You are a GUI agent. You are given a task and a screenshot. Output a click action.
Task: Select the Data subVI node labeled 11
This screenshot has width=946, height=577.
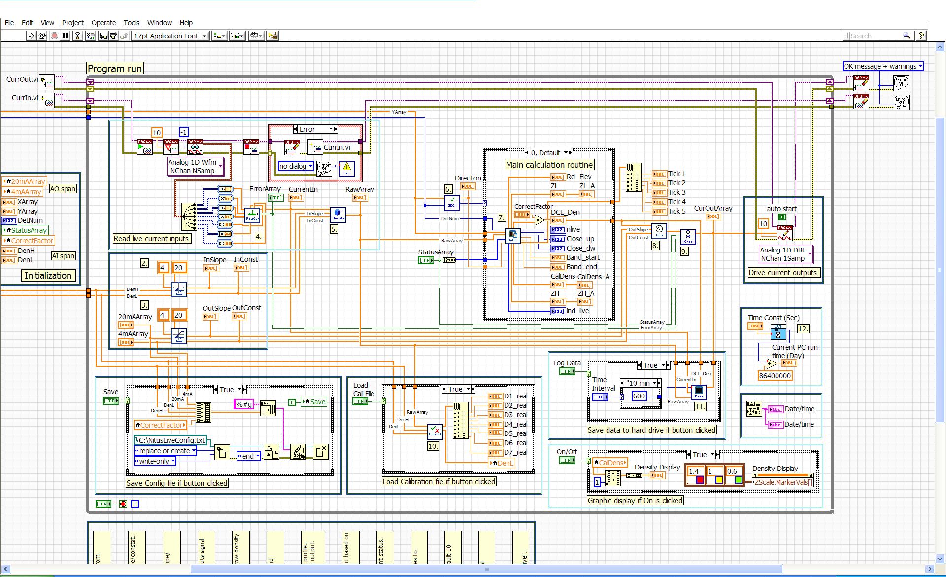point(699,393)
